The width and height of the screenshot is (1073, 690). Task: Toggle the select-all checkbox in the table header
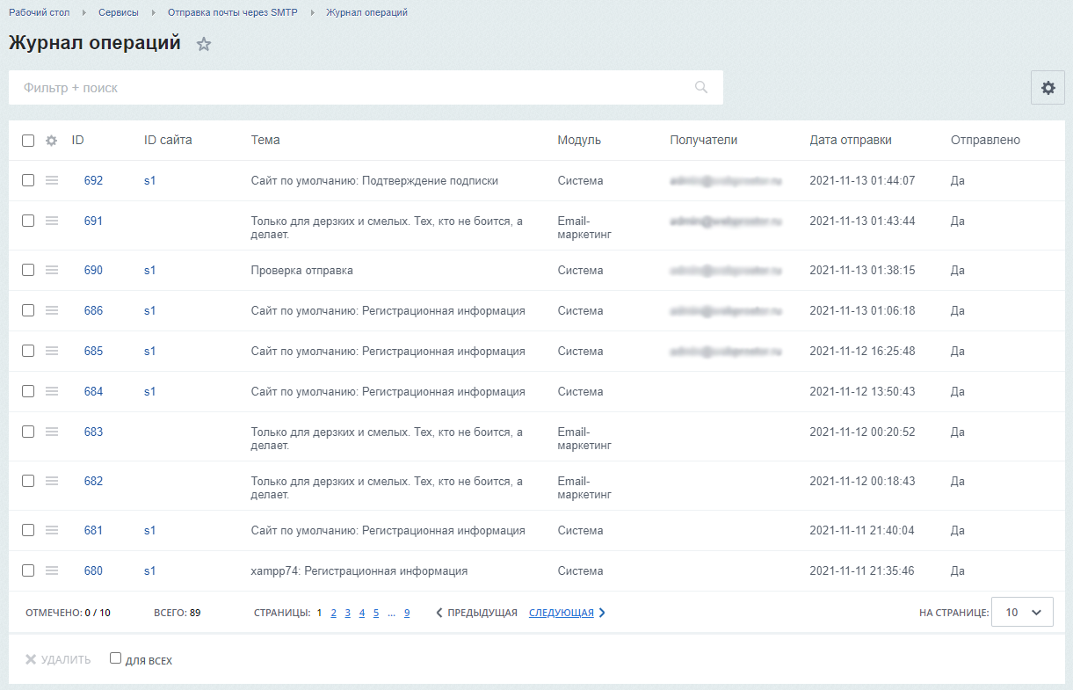(x=28, y=140)
